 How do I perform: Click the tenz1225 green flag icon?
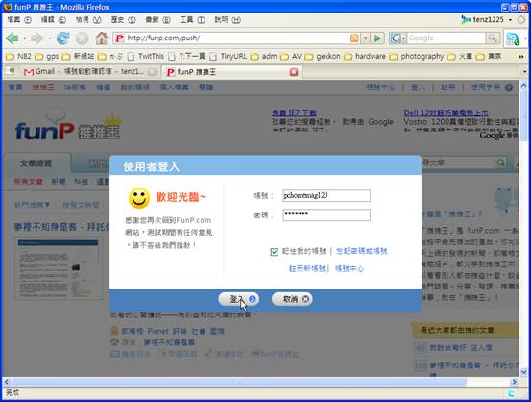(466, 20)
